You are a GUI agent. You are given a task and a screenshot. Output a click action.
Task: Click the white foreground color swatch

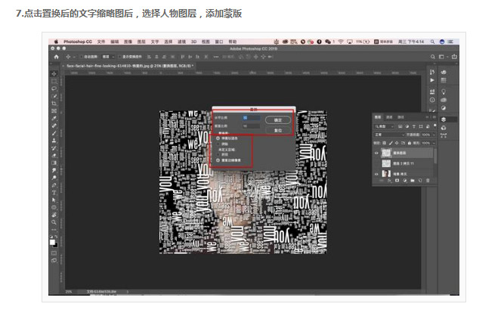click(52, 242)
